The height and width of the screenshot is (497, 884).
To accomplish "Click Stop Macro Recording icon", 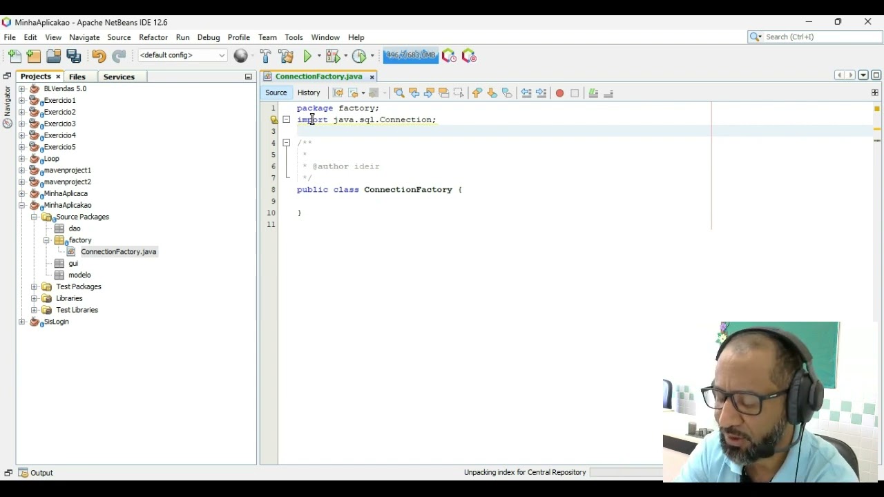I will tap(575, 93).
